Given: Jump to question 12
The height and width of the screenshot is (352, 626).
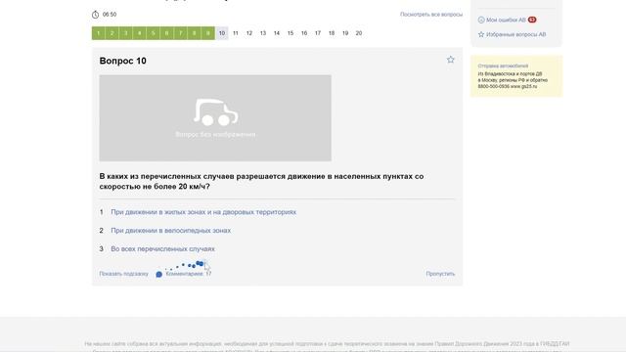Looking at the screenshot, I should coord(249,33).
